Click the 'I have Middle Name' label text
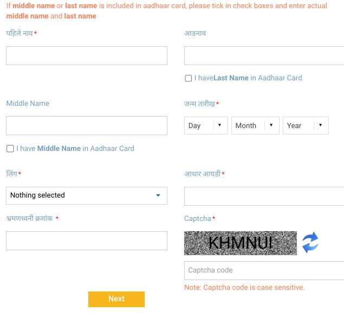344x317 pixels. click(75, 149)
